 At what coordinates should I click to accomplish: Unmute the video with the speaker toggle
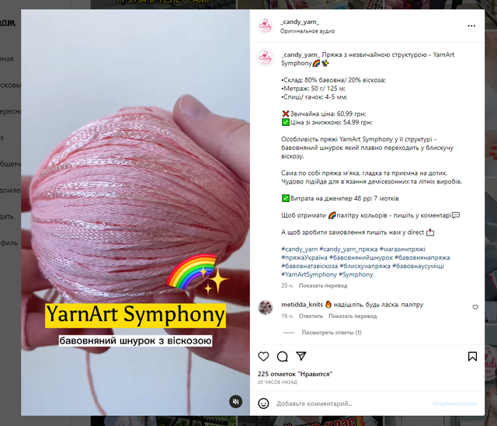point(235,402)
